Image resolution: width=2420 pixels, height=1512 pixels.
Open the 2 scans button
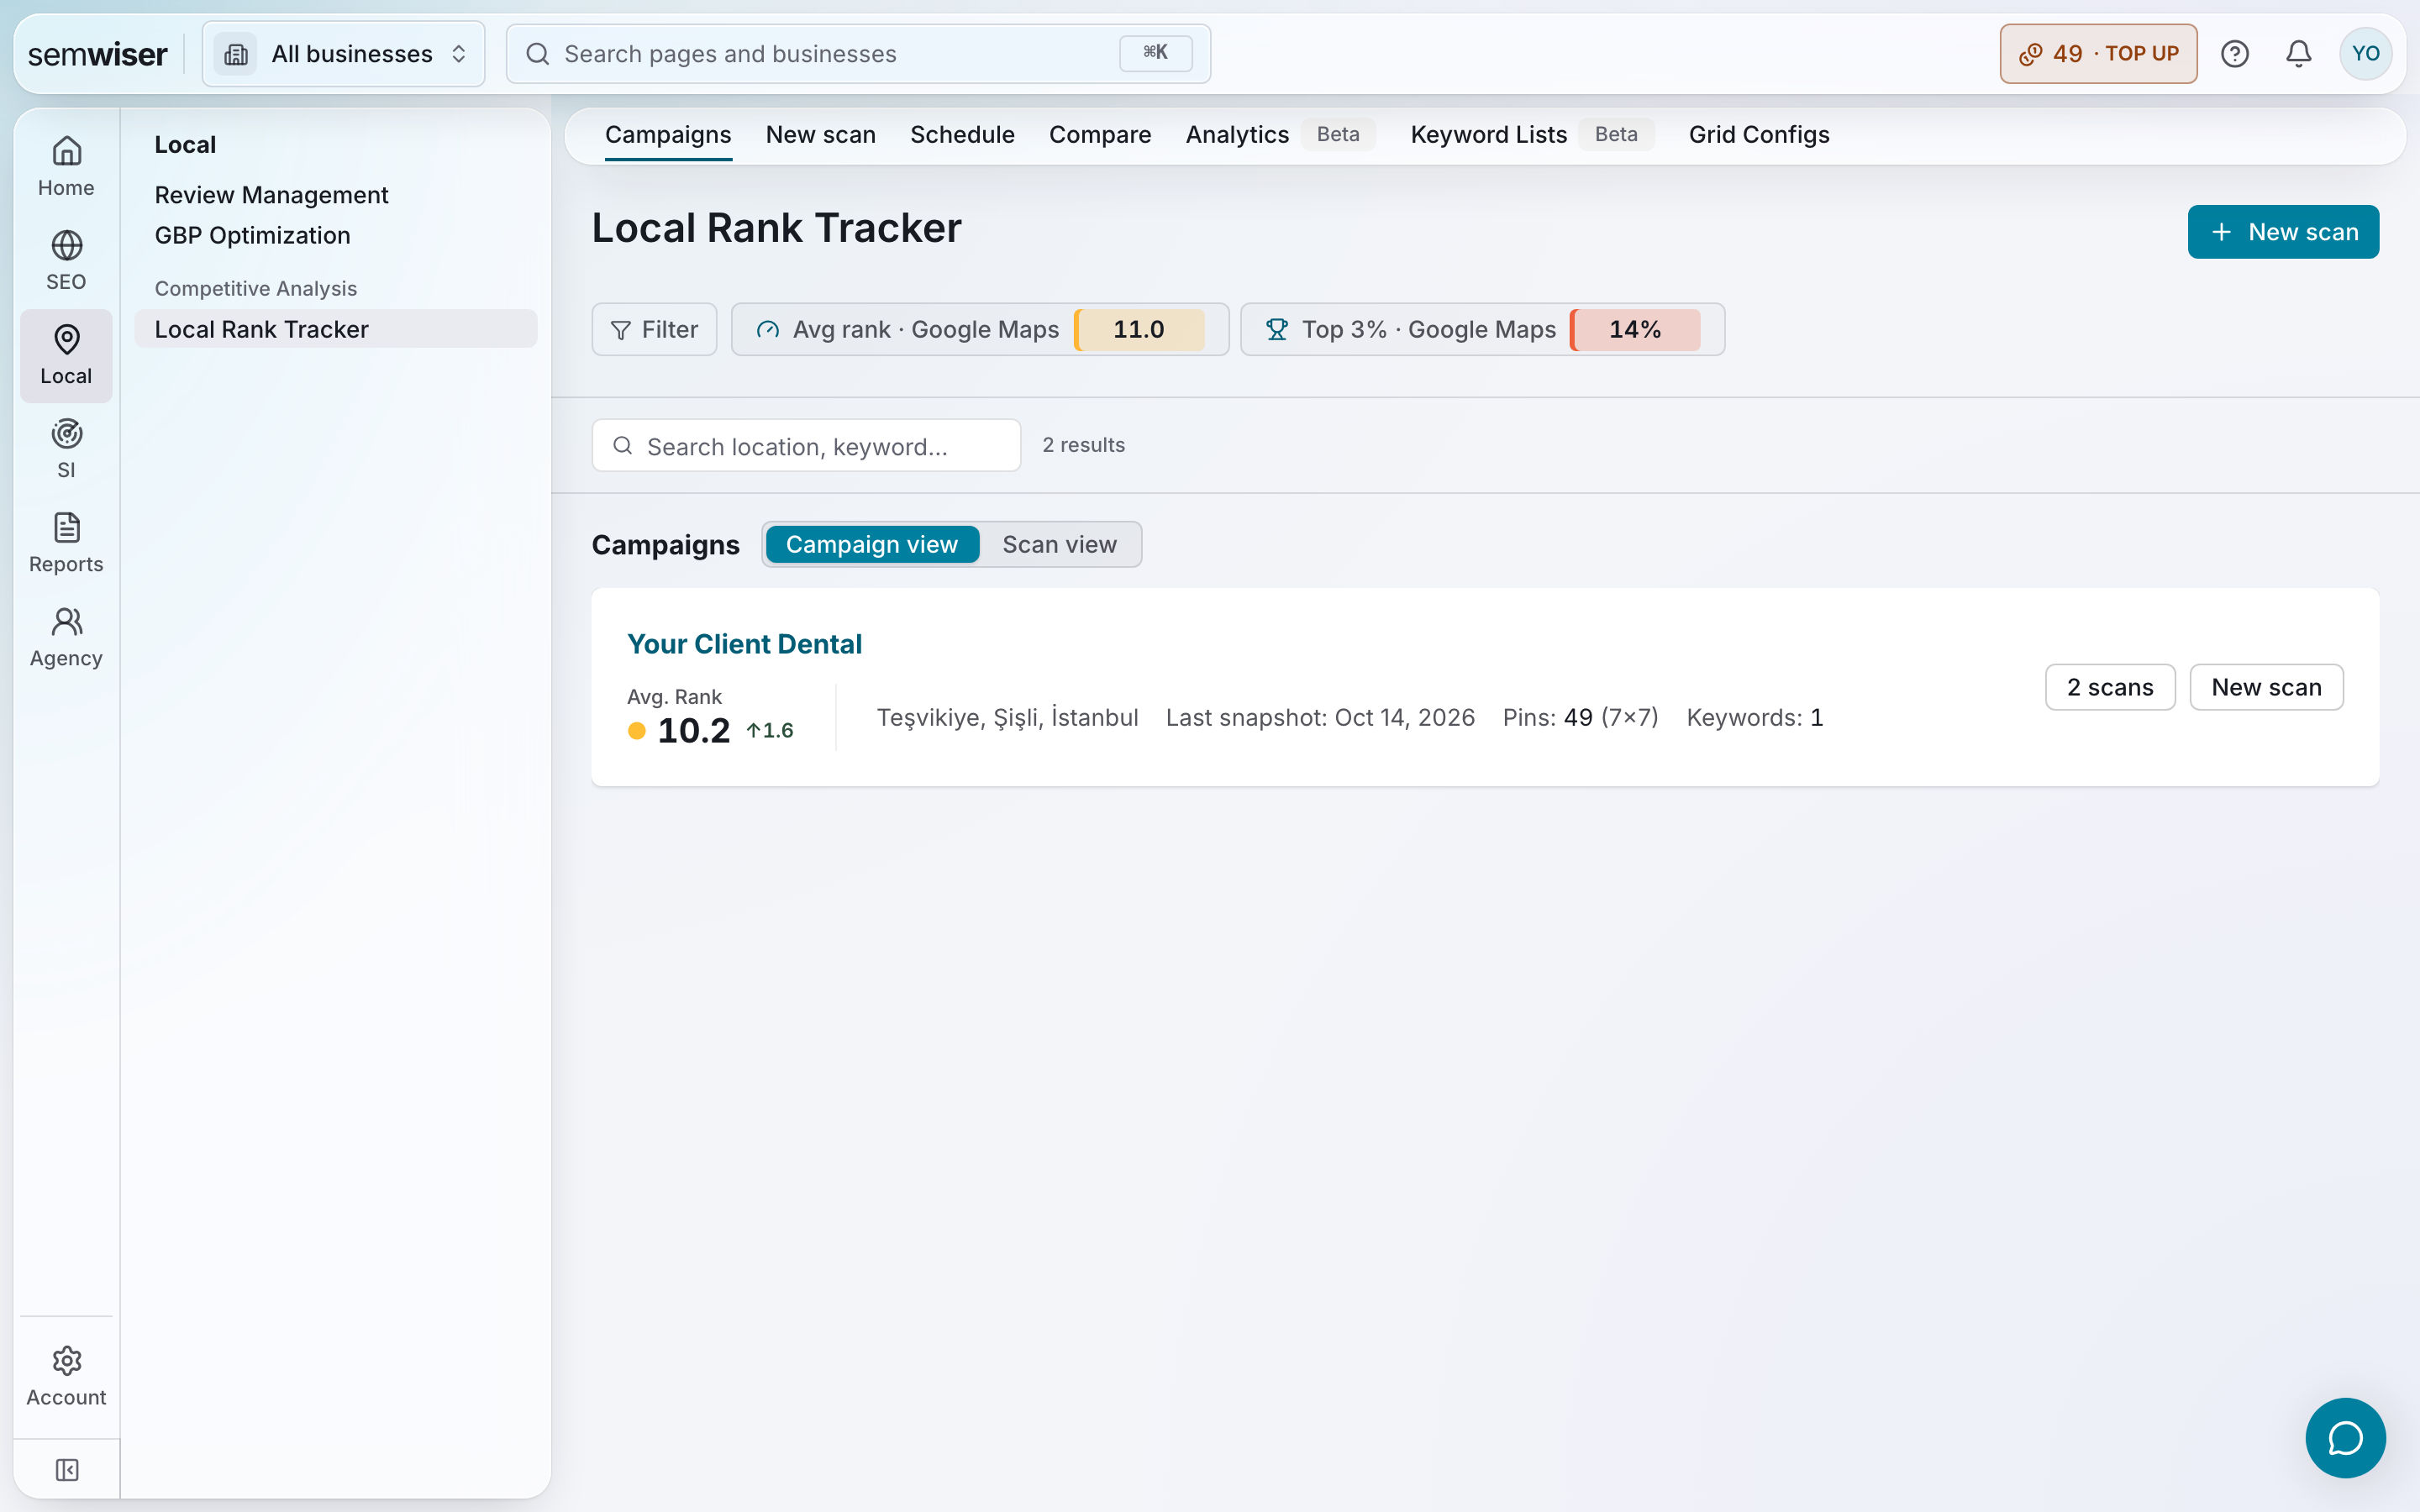coord(2110,687)
